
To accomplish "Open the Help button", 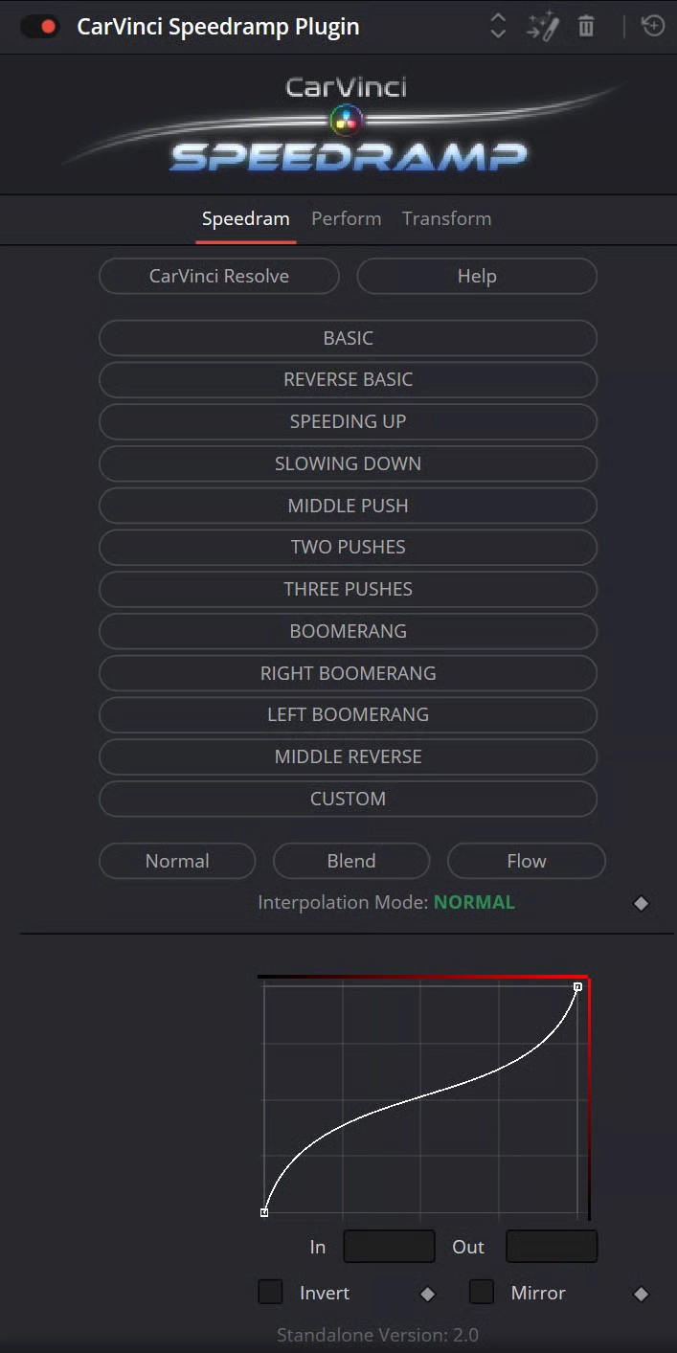I will tap(477, 276).
